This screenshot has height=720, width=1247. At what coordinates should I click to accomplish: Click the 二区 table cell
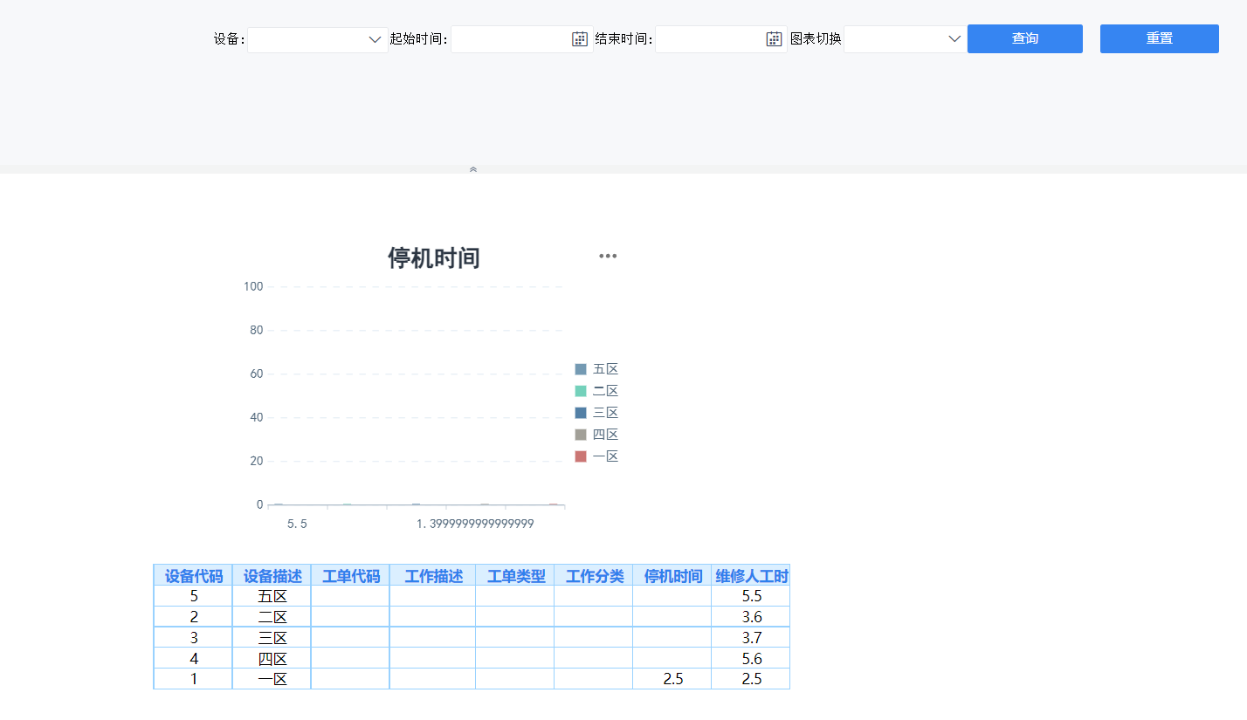(272, 617)
